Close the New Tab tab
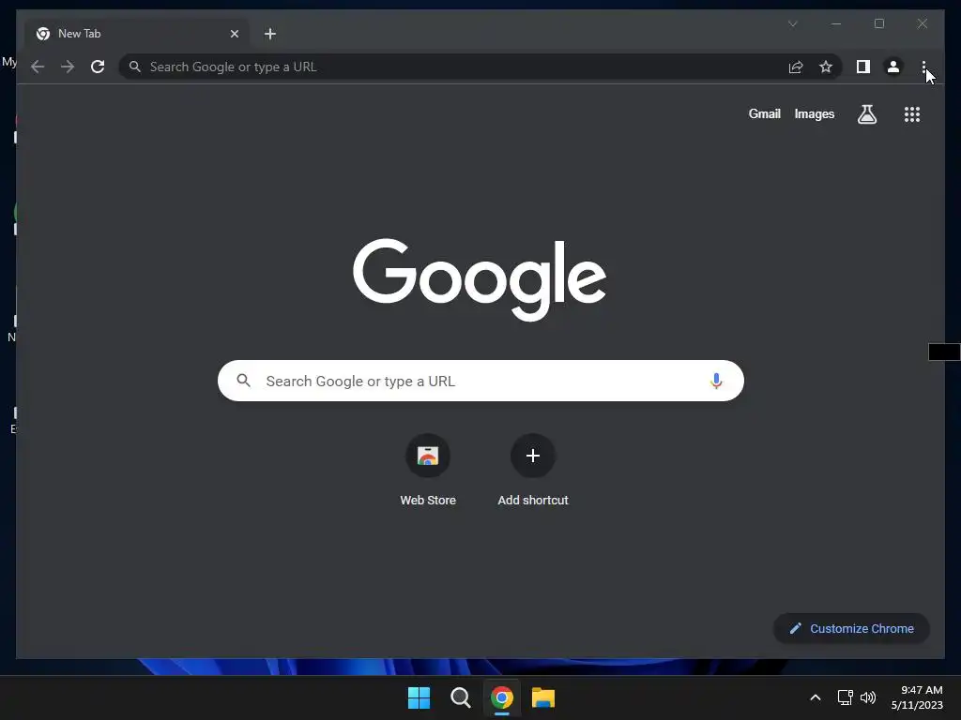The width and height of the screenshot is (961, 720). 234,34
